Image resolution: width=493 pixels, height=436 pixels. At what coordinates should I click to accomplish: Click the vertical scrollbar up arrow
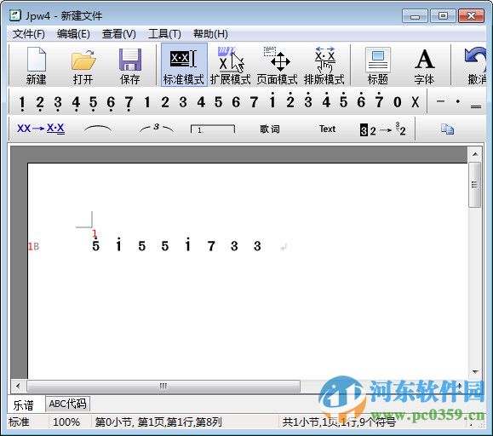click(x=475, y=154)
